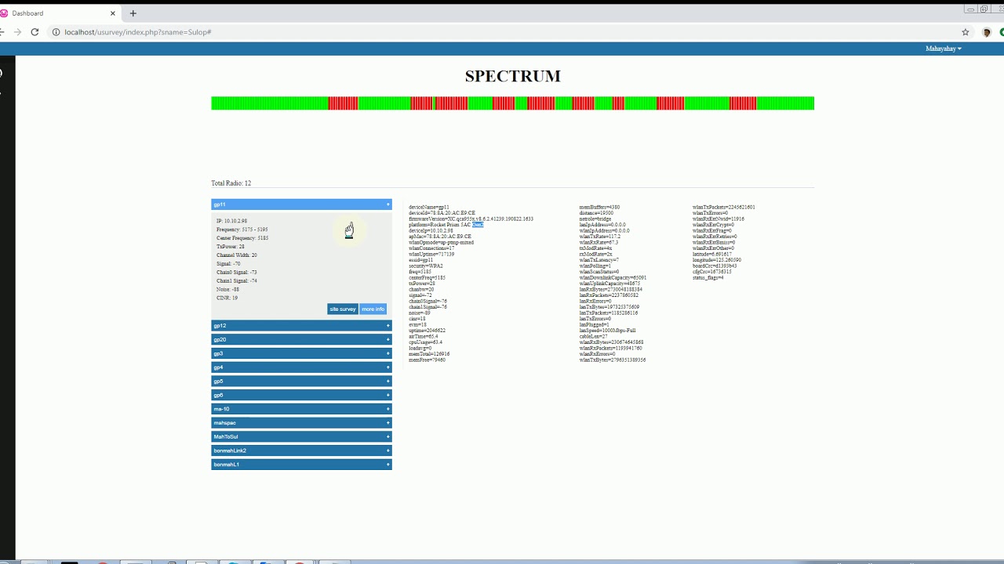The height and width of the screenshot is (564, 1004).
Task: Click the 'wlanDownlinkCapacity=65091' entry
Action: point(613,278)
